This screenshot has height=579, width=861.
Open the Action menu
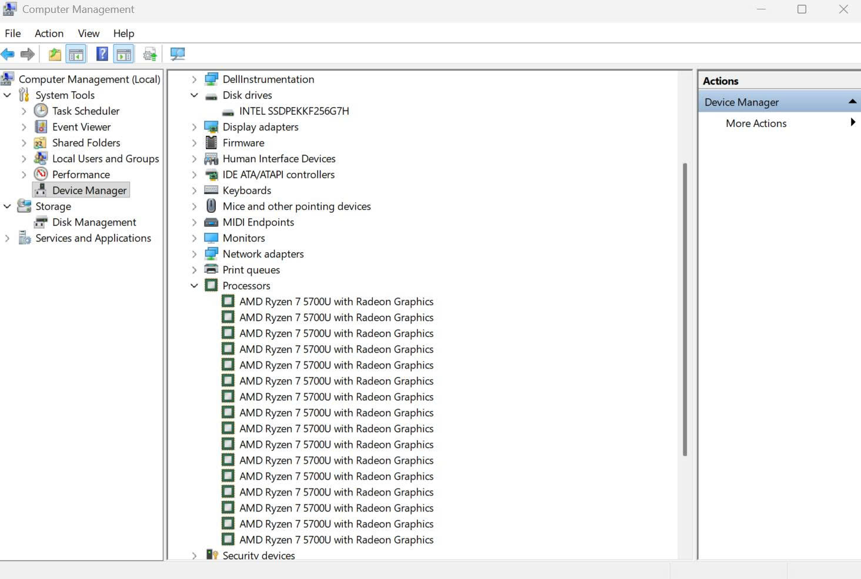click(x=49, y=34)
